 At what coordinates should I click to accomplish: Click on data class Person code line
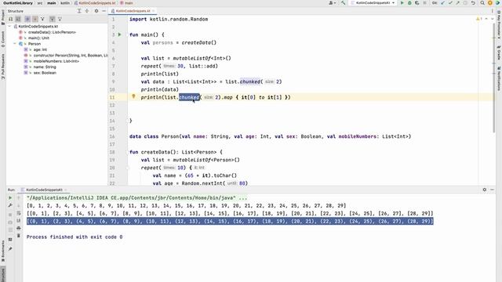(x=270, y=136)
